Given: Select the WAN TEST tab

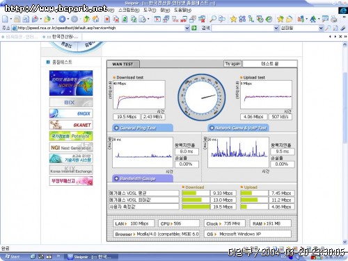Looking at the screenshot, I should coord(123,64).
